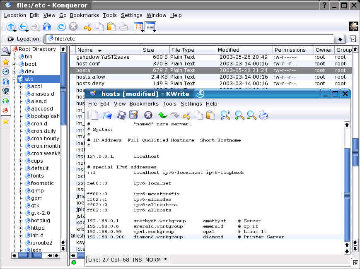Viewport: 360px width, 269px height.
Task: Copy selected text in KWrite toolbar
Action: point(198,115)
